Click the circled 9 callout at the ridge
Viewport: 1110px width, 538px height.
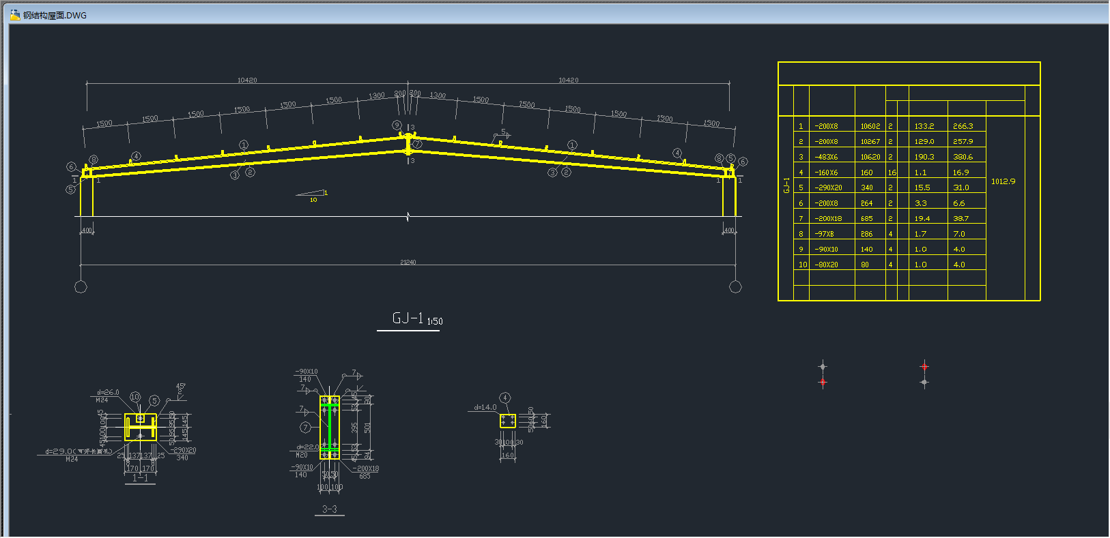tap(397, 125)
